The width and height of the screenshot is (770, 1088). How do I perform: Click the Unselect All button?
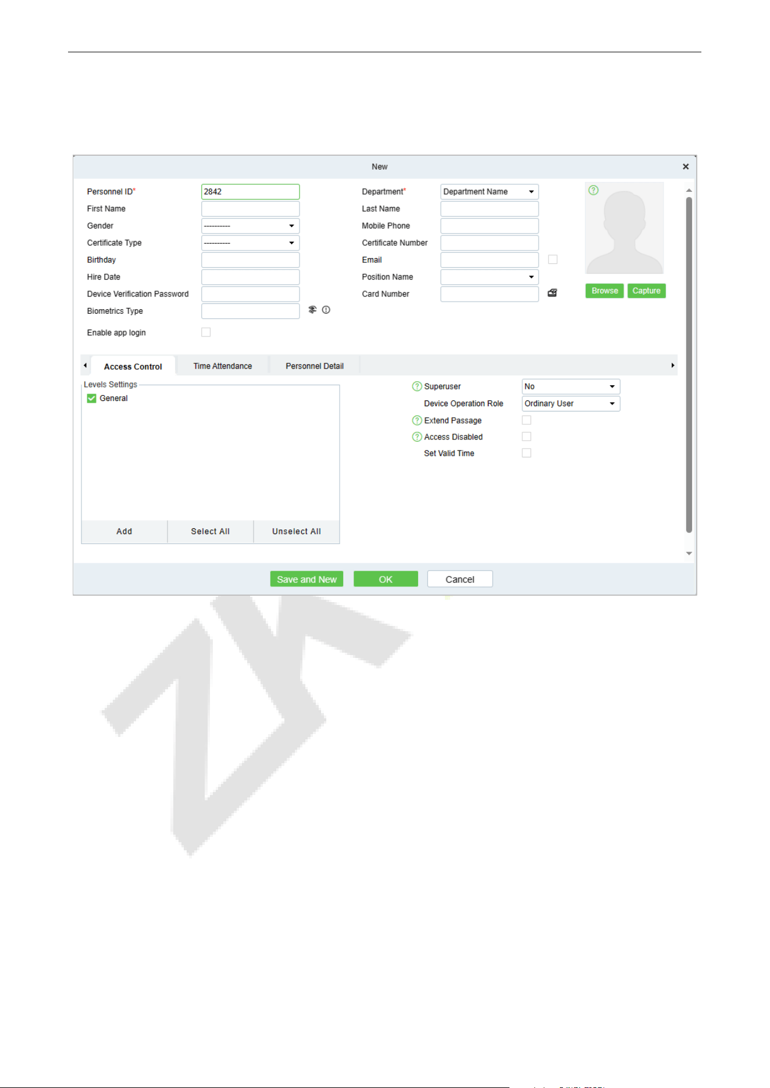(x=297, y=531)
